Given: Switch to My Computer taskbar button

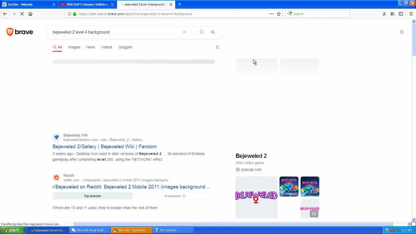Looking at the screenshot, I should pyautogui.click(x=173, y=230).
